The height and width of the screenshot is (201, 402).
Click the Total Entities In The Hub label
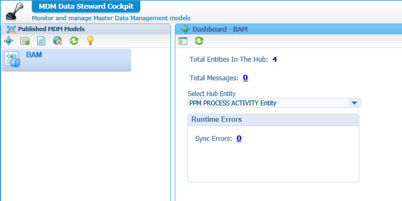(229, 60)
